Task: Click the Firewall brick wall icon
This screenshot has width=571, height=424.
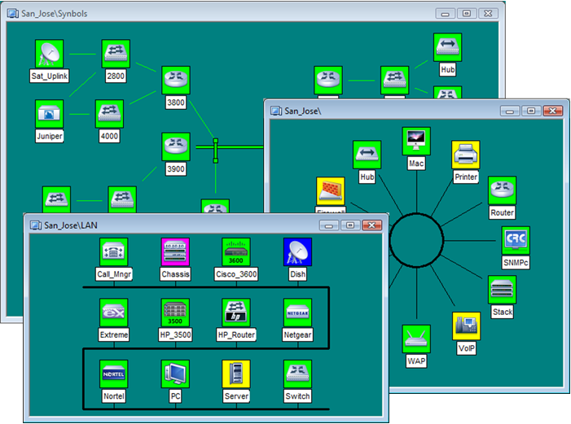Action: coord(331,191)
